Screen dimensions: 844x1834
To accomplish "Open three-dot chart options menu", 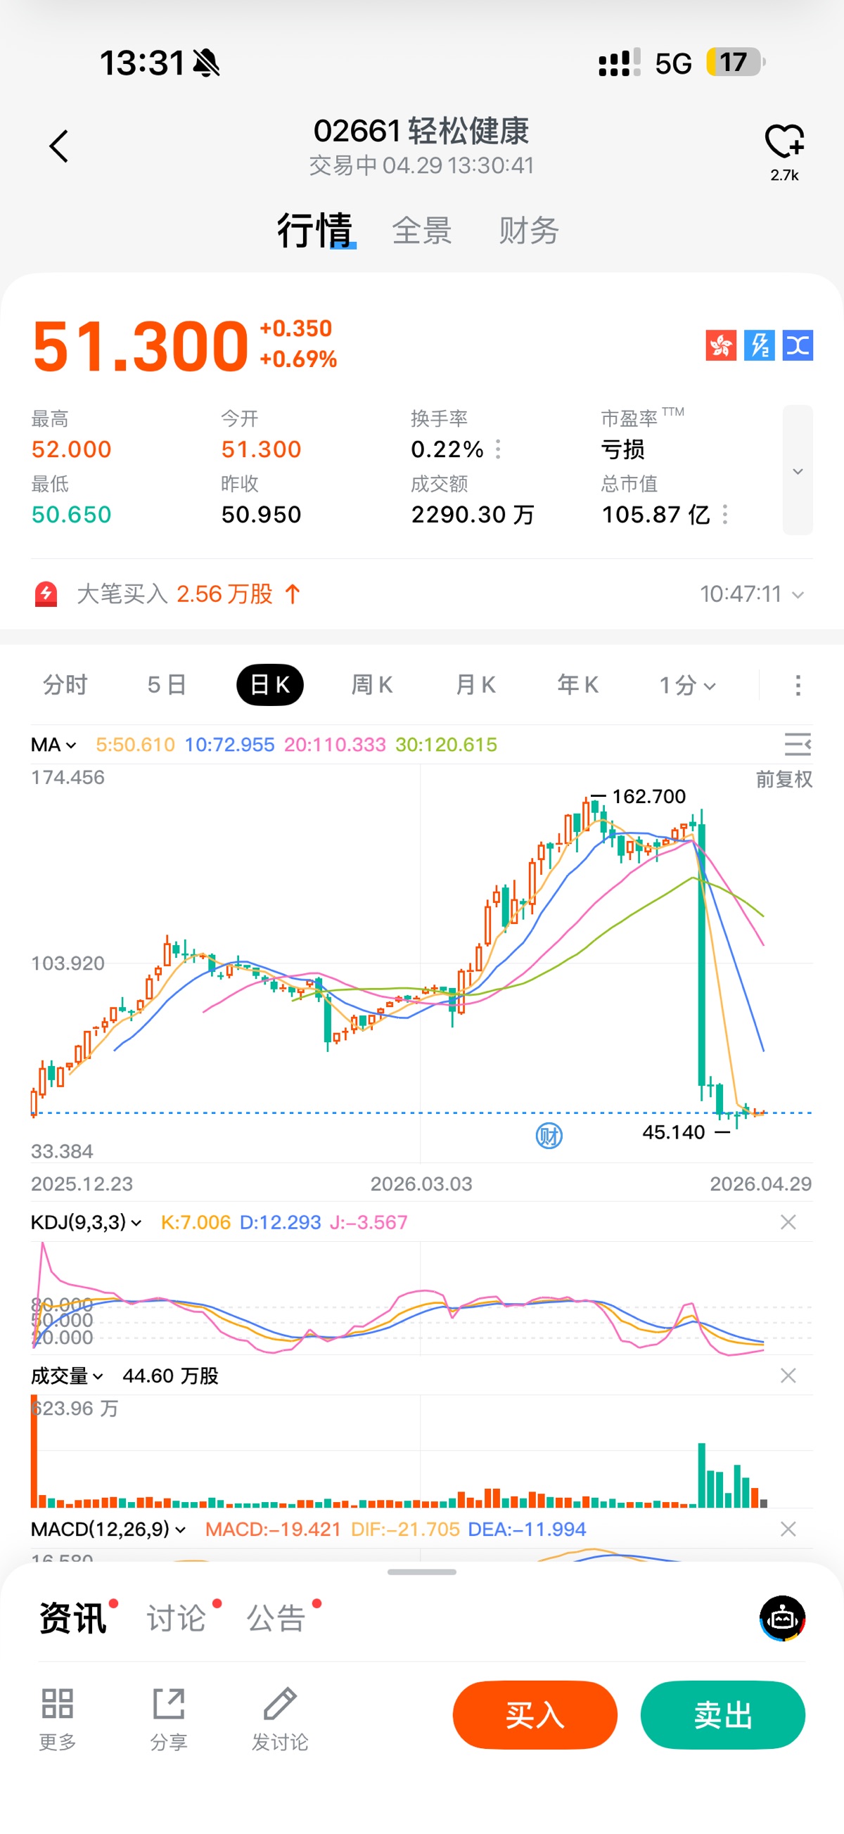I will pos(798,685).
